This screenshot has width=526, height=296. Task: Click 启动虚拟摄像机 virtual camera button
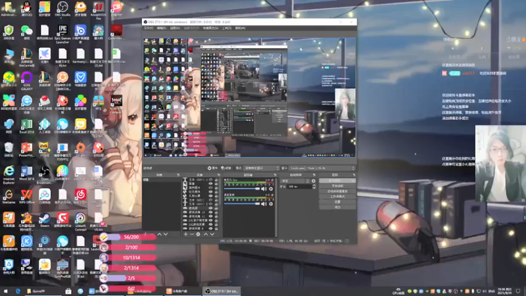[x=337, y=191]
